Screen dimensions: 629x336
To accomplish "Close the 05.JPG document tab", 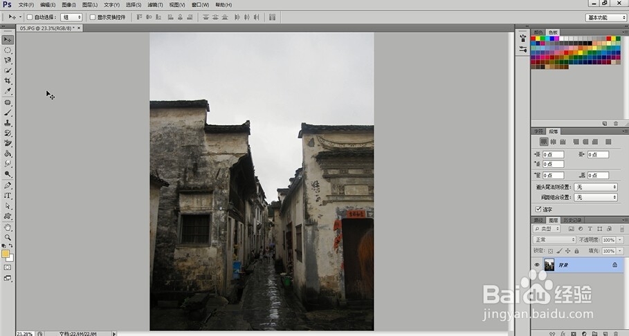I will tap(79, 28).
